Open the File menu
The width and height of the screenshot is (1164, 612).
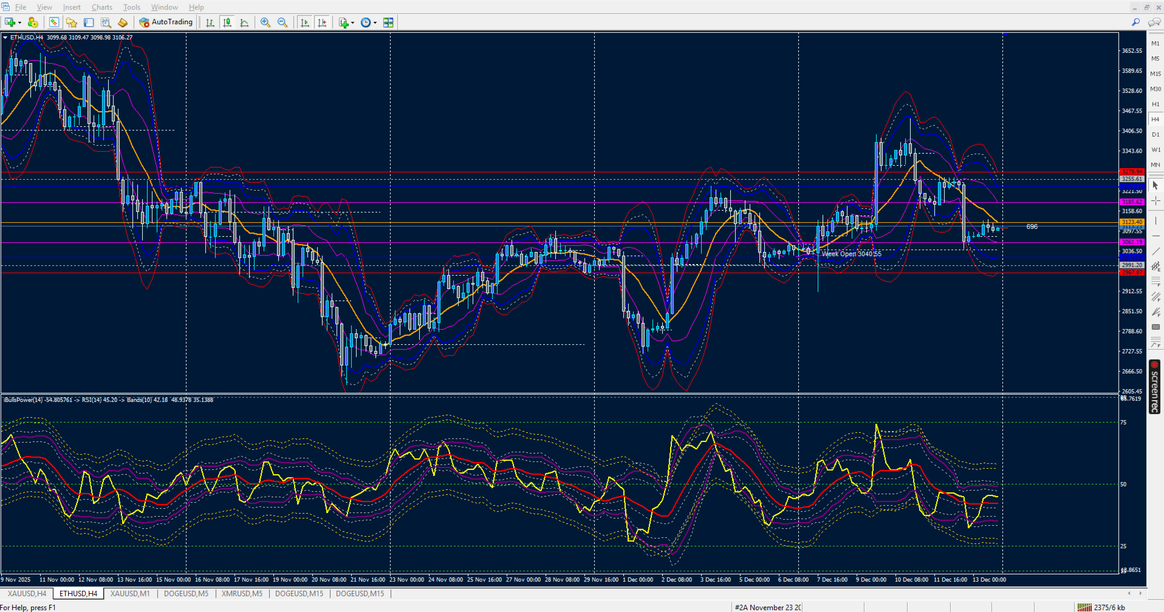pyautogui.click(x=21, y=7)
